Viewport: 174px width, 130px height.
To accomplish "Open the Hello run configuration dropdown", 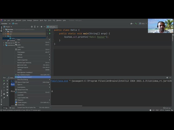I will tap(143, 24).
